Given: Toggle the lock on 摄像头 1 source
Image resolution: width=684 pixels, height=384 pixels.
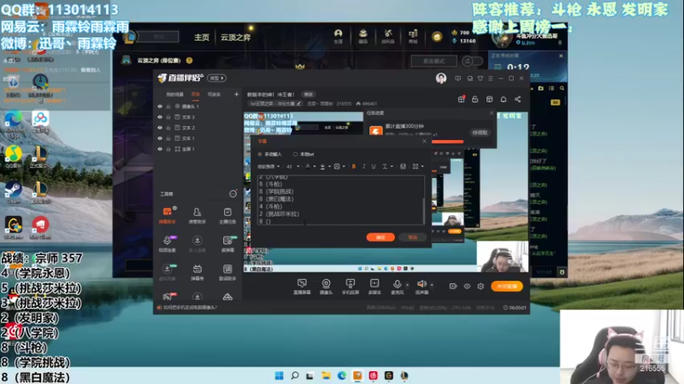Looking at the screenshot, I should (x=168, y=106).
